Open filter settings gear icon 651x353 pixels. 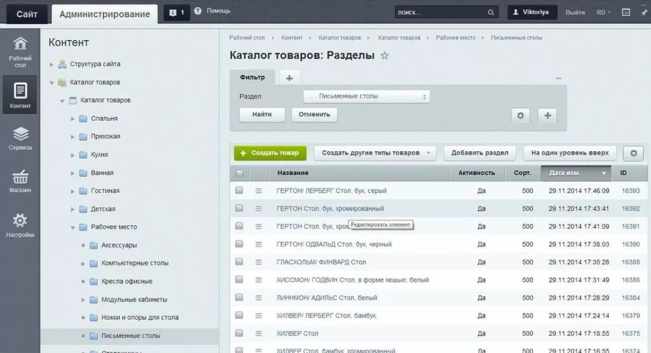coord(521,115)
